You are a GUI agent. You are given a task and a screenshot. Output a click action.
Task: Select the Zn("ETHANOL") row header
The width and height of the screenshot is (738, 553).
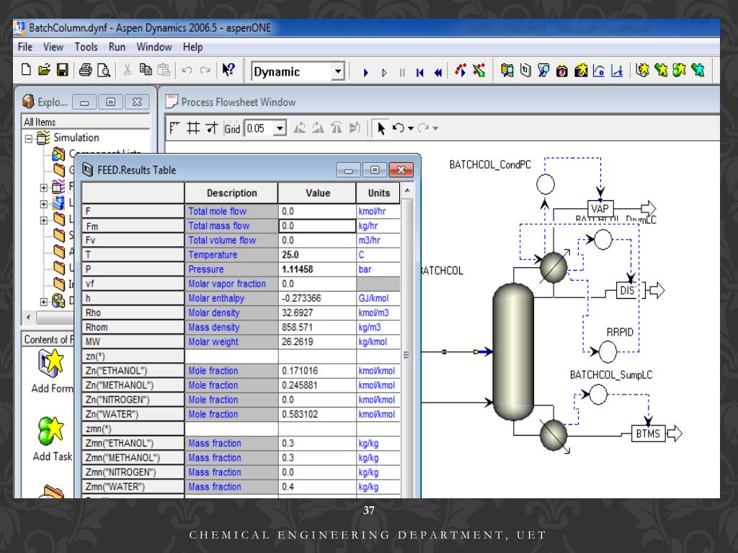coord(133,371)
